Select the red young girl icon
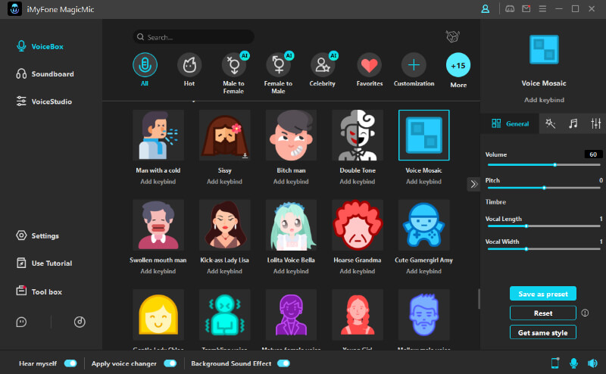 click(x=358, y=314)
